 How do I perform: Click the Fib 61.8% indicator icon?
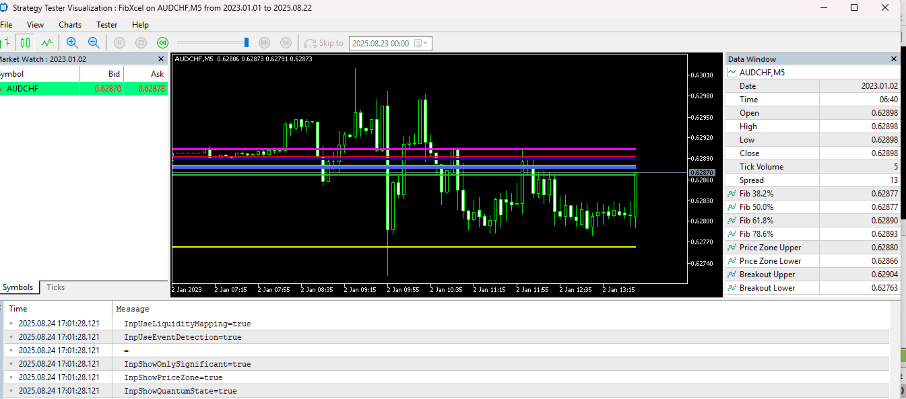click(732, 221)
